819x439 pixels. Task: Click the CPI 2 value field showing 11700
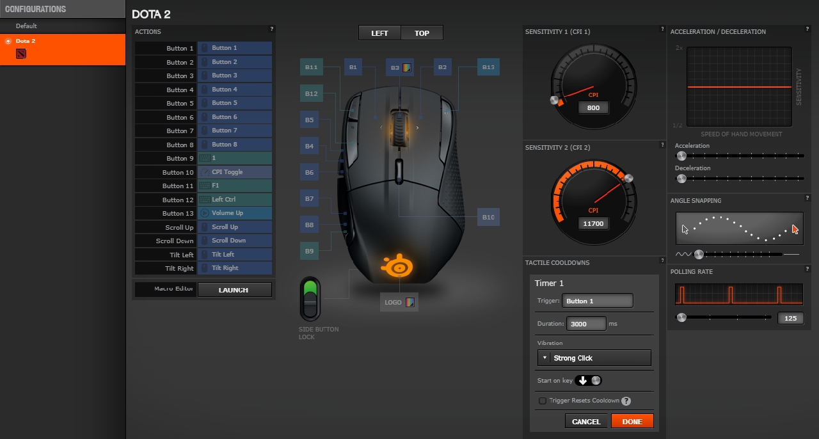pos(593,224)
